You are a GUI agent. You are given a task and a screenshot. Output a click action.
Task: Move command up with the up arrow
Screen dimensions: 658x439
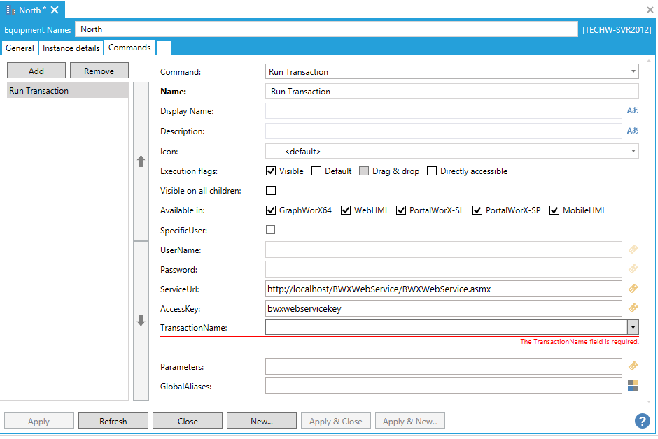[141, 161]
